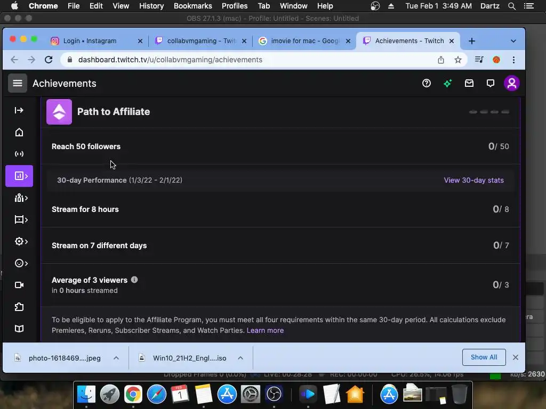Open the Trash in the Dock
The width and height of the screenshot is (546, 409).
pyautogui.click(x=459, y=395)
